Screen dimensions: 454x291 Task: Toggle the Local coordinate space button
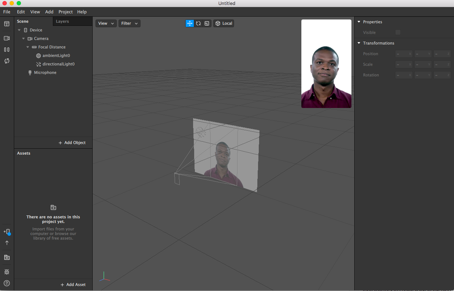[224, 23]
